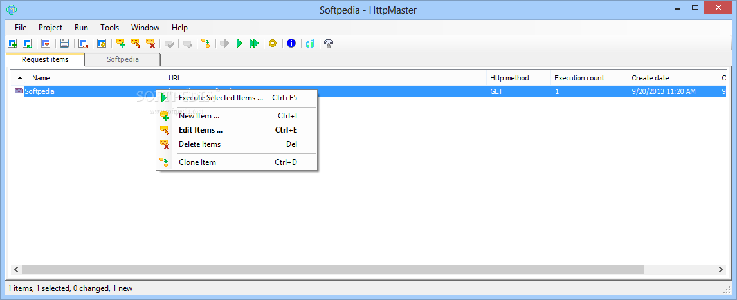Save the project with the floppy disk icon
The width and height of the screenshot is (737, 300).
64,43
